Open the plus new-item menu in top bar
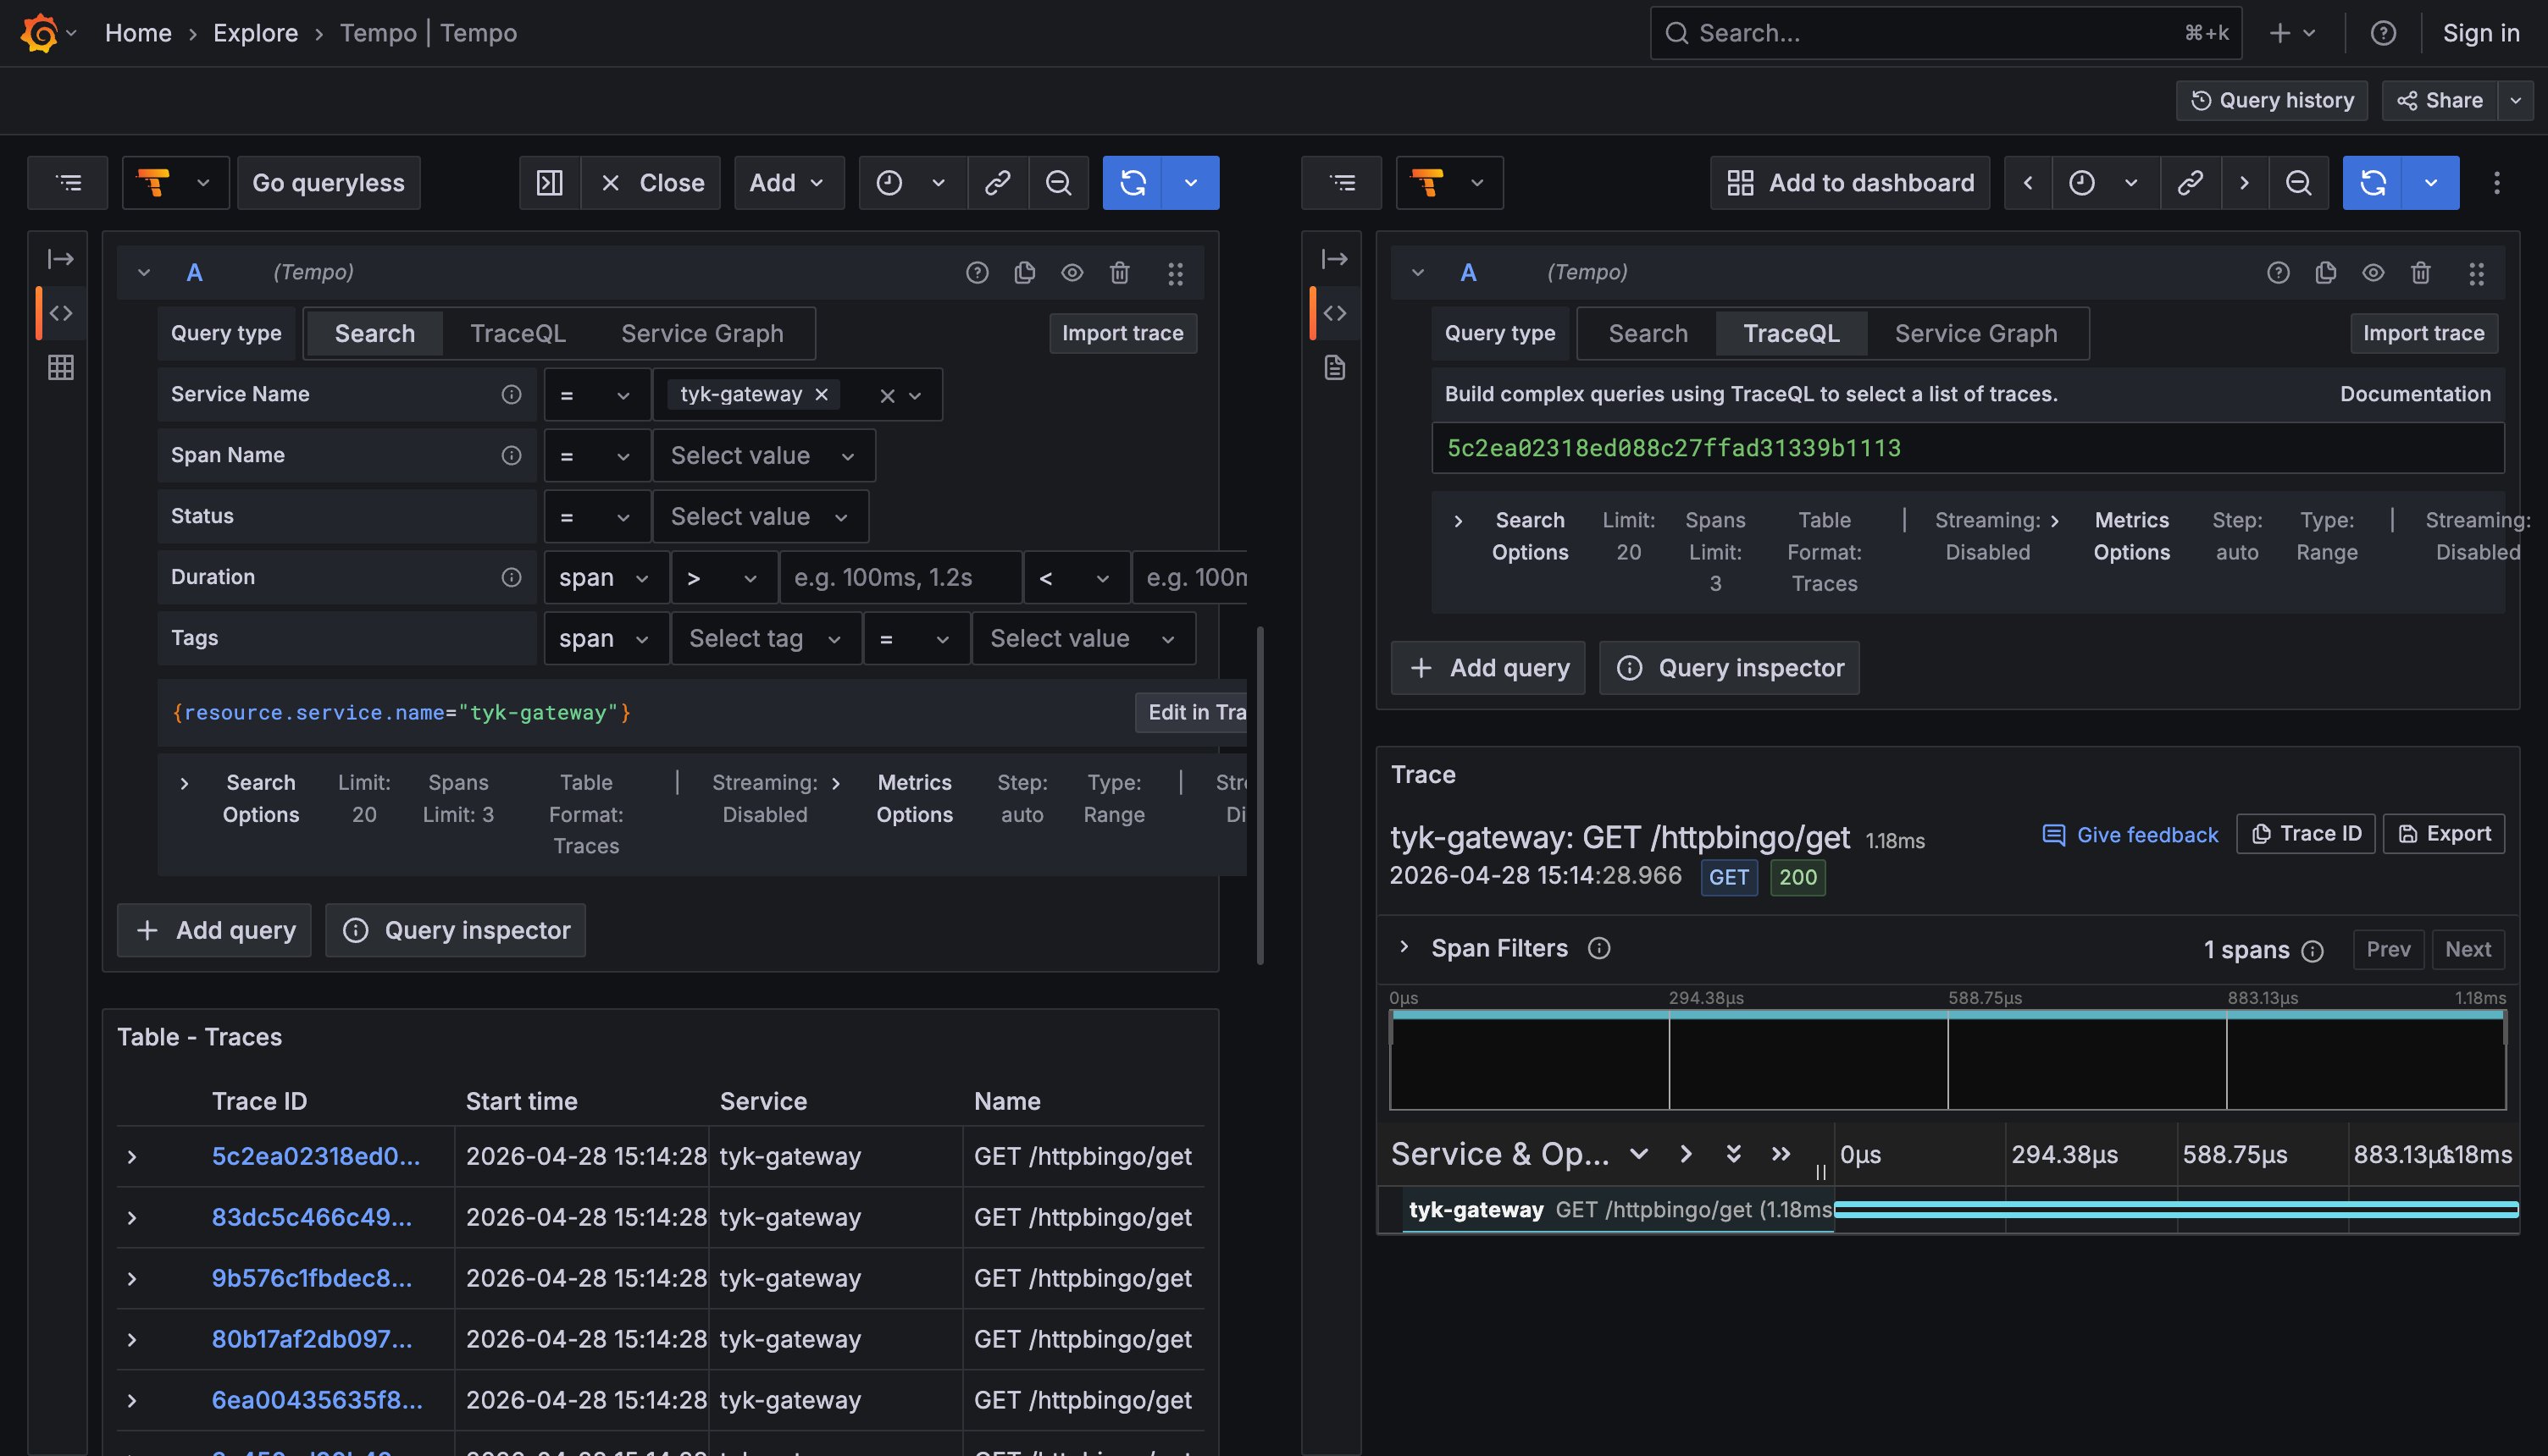The image size is (2548, 1456). pos(2292,33)
